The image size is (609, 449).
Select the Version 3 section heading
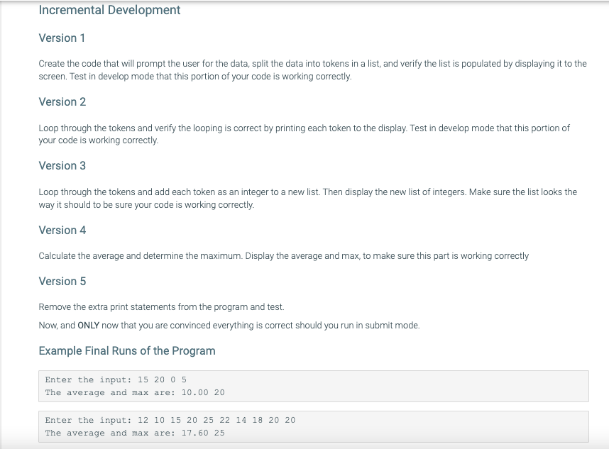[62, 166]
